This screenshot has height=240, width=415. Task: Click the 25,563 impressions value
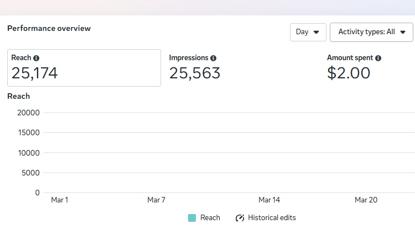coord(195,73)
